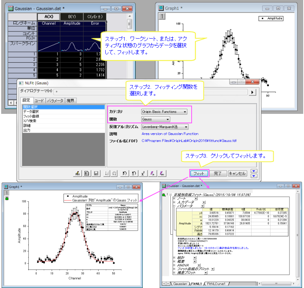The image size is (304, 288).
Task: Switch to the コード tab in NLFit
Action: (39, 101)
